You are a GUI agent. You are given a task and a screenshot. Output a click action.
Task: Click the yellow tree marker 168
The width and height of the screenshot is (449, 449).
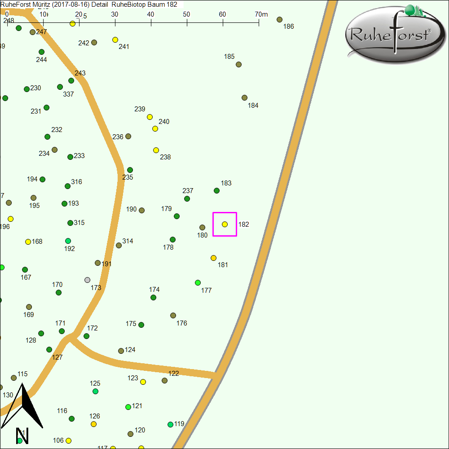point(28,242)
